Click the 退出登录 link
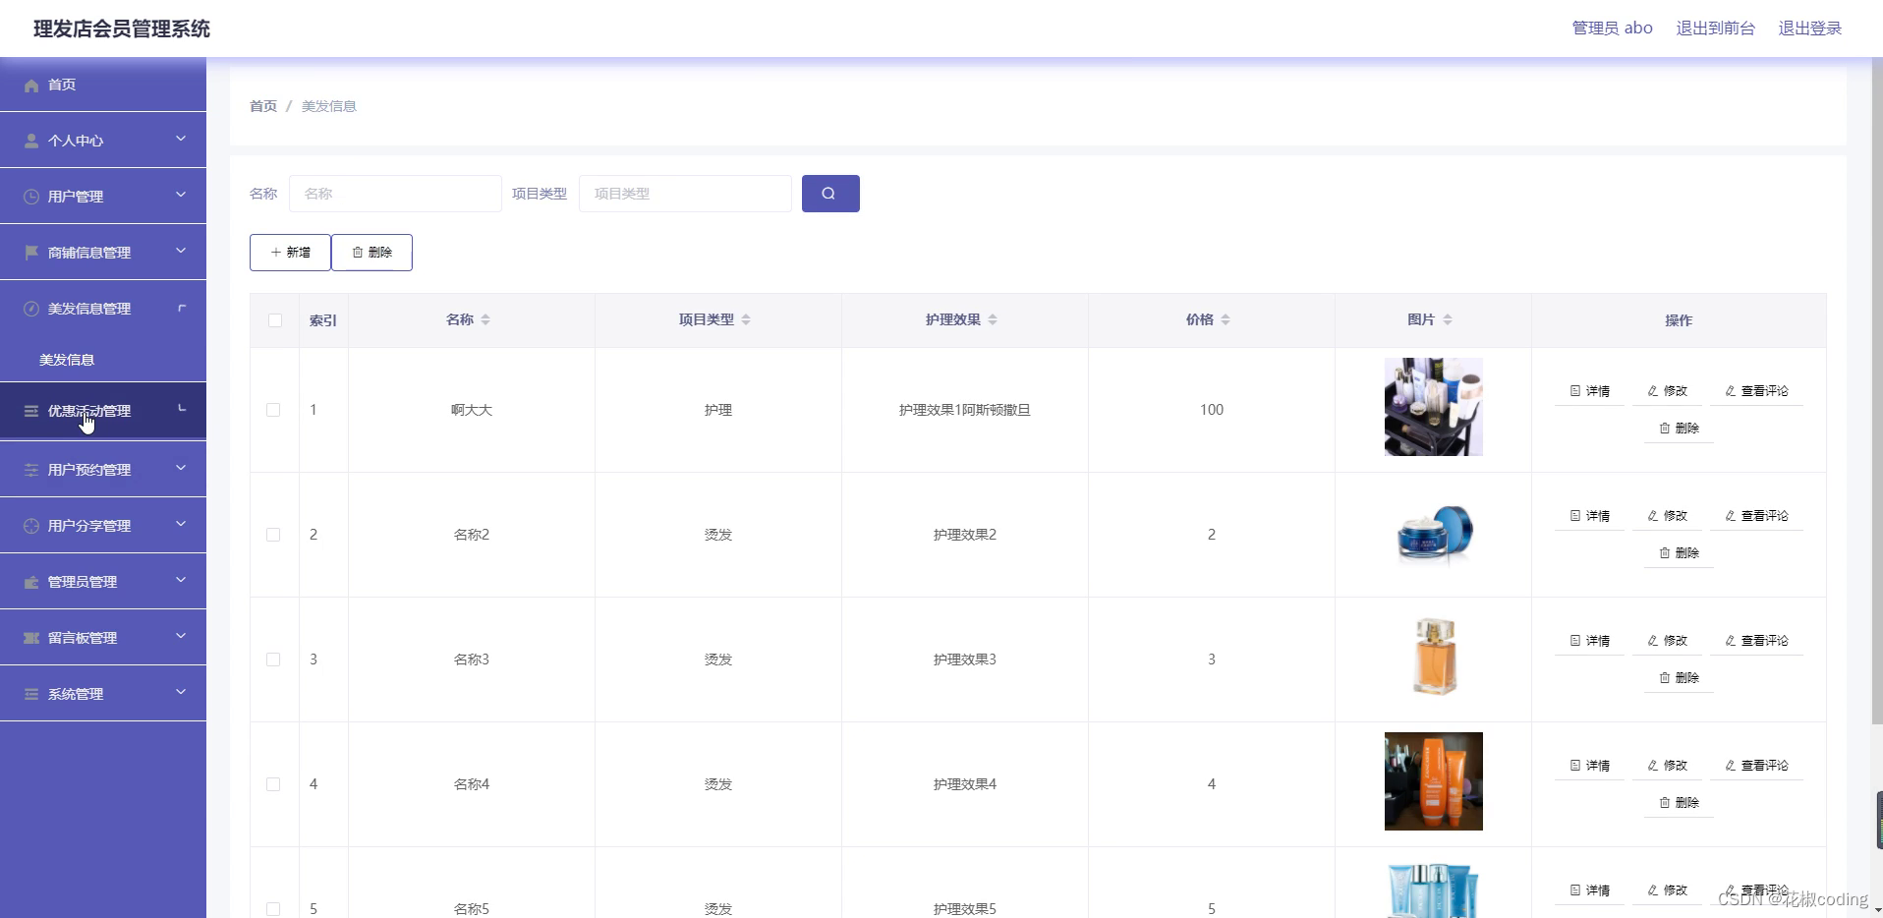This screenshot has width=1883, height=918. [x=1809, y=29]
